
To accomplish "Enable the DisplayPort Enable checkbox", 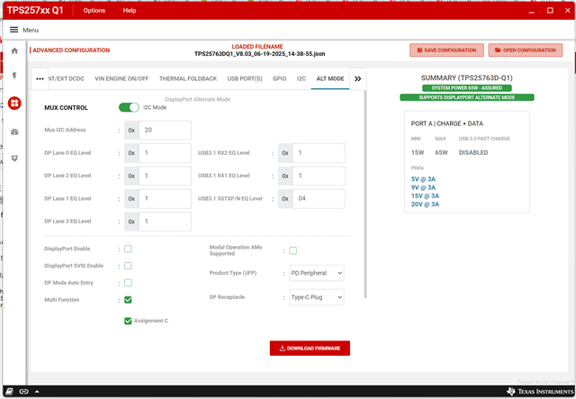I will click(128, 249).
